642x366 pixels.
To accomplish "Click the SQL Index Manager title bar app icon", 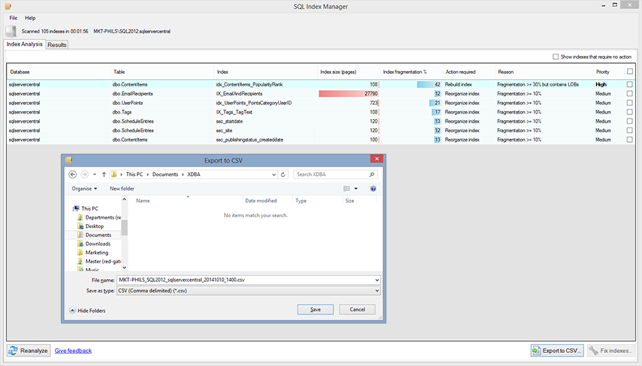I will (x=8, y=6).
